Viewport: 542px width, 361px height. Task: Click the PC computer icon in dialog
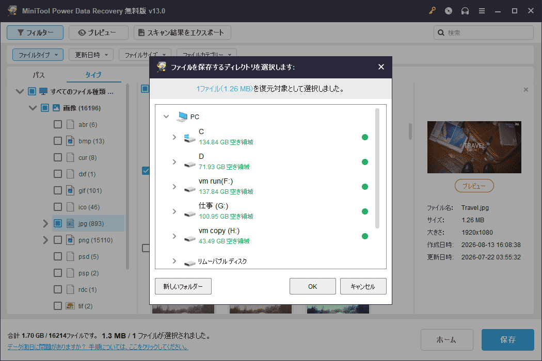pos(182,117)
